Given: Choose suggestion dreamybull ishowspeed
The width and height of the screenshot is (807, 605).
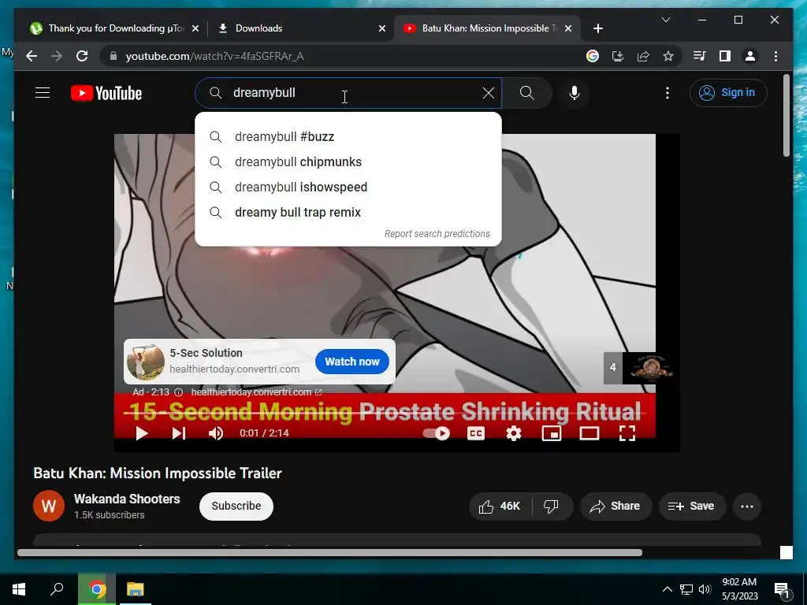Looking at the screenshot, I should click(x=348, y=187).
